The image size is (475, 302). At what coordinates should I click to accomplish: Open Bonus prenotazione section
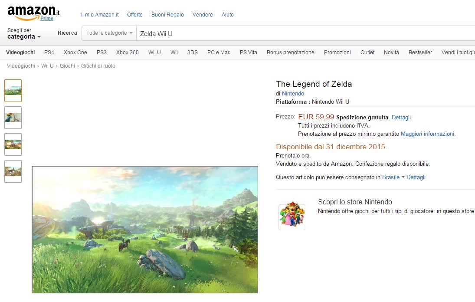click(x=291, y=53)
